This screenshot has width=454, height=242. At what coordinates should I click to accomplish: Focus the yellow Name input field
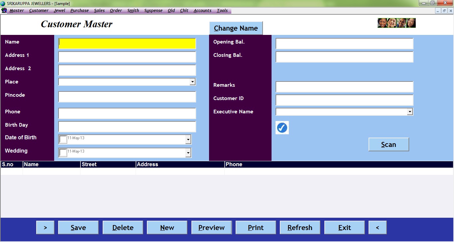127,44
